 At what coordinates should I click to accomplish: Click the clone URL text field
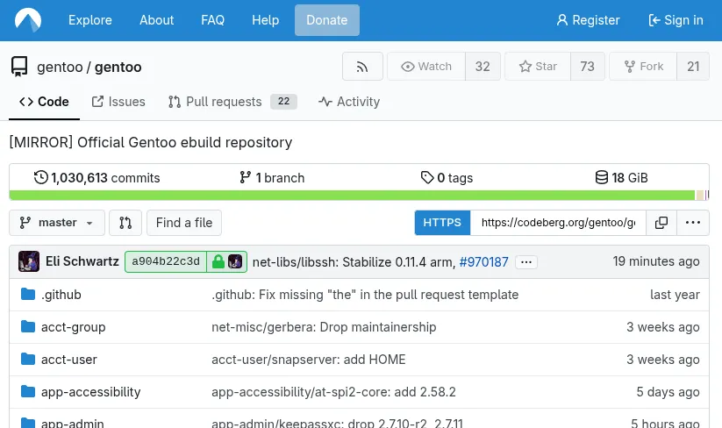(x=558, y=223)
